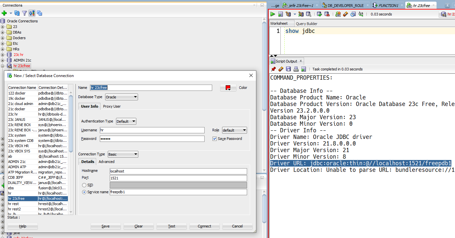Clear worksheet with eraser icon

coord(345,14)
